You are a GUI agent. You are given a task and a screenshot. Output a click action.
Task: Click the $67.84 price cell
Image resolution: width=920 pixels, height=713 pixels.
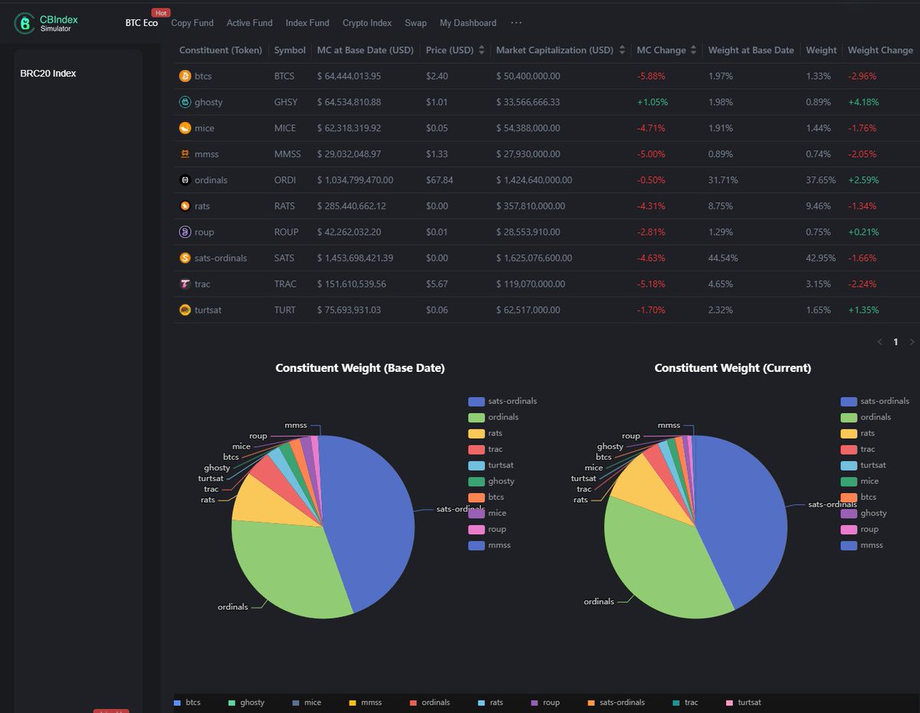(x=440, y=180)
